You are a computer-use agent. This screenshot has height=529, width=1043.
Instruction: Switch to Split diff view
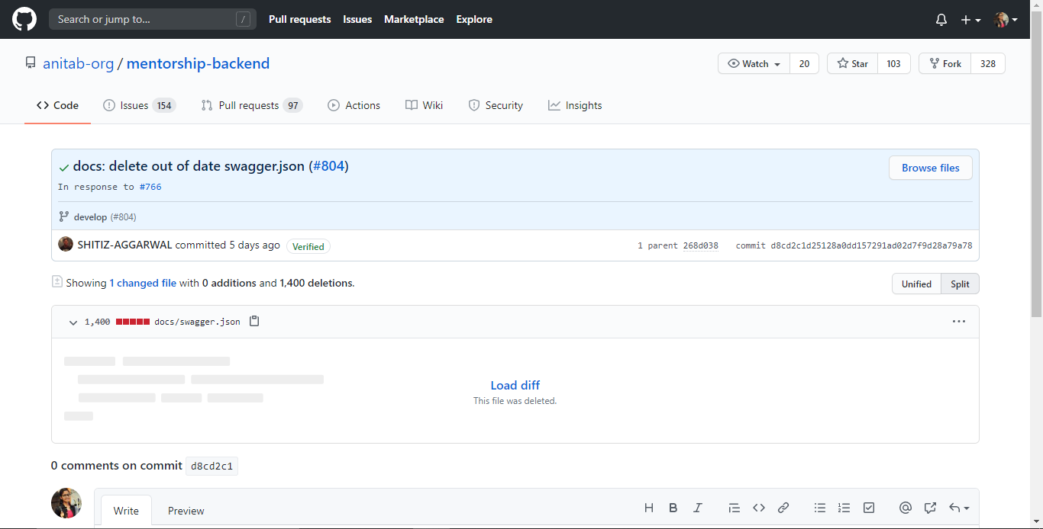coord(959,283)
